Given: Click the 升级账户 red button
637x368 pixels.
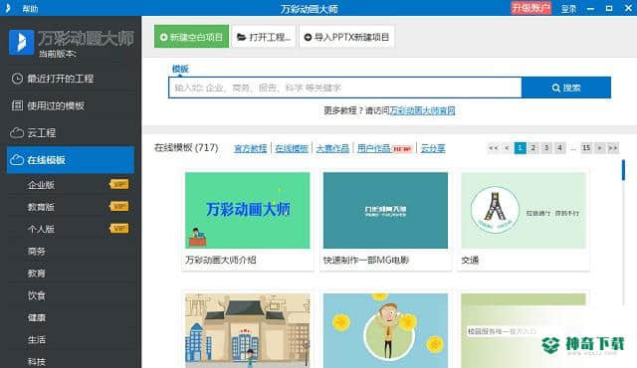Looking at the screenshot, I should click(x=531, y=8).
